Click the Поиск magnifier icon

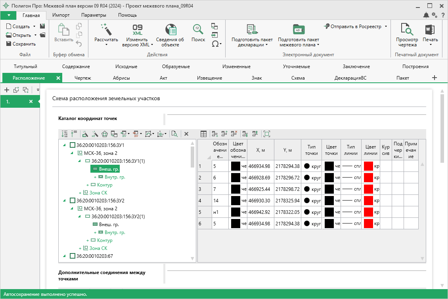coord(198,30)
